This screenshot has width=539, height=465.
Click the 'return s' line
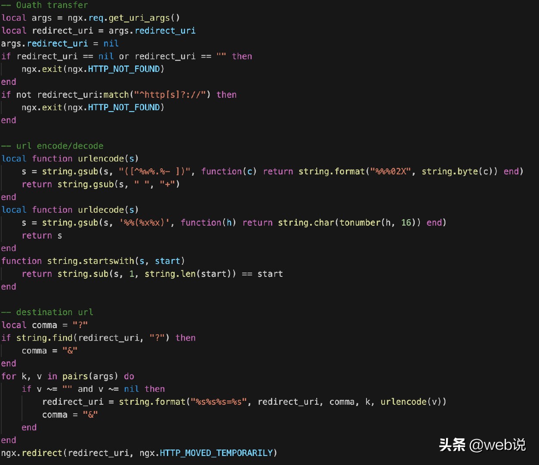[x=42, y=236]
